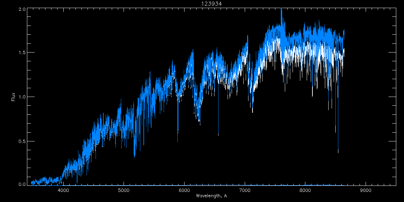This screenshot has width=404, height=202.
Task: Select the 6000 tick label on x-axis
Action: click(184, 190)
